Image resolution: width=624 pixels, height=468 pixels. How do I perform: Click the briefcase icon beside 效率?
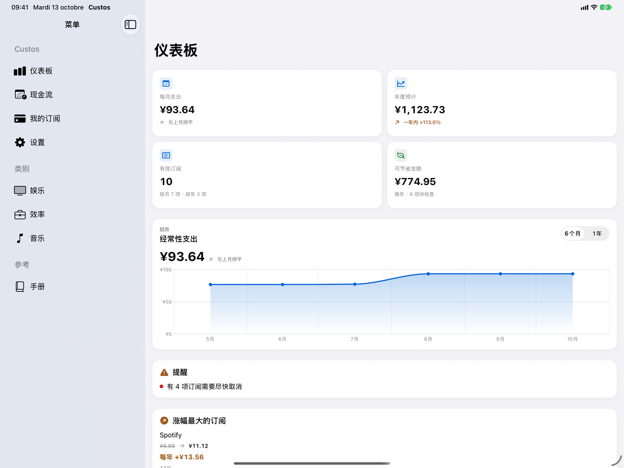coord(20,214)
